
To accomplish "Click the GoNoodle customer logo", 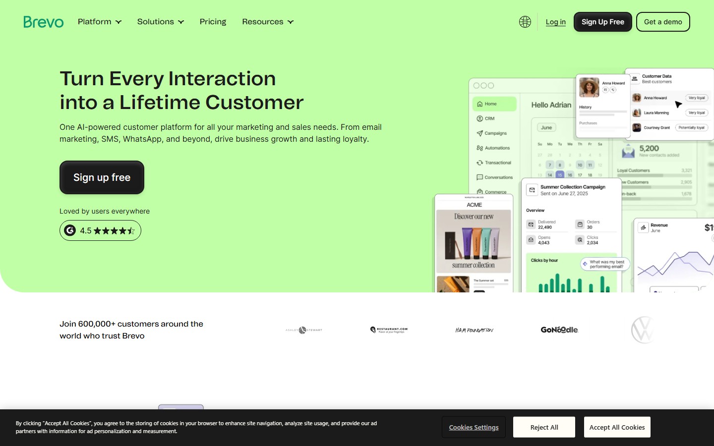I will click(x=559, y=330).
